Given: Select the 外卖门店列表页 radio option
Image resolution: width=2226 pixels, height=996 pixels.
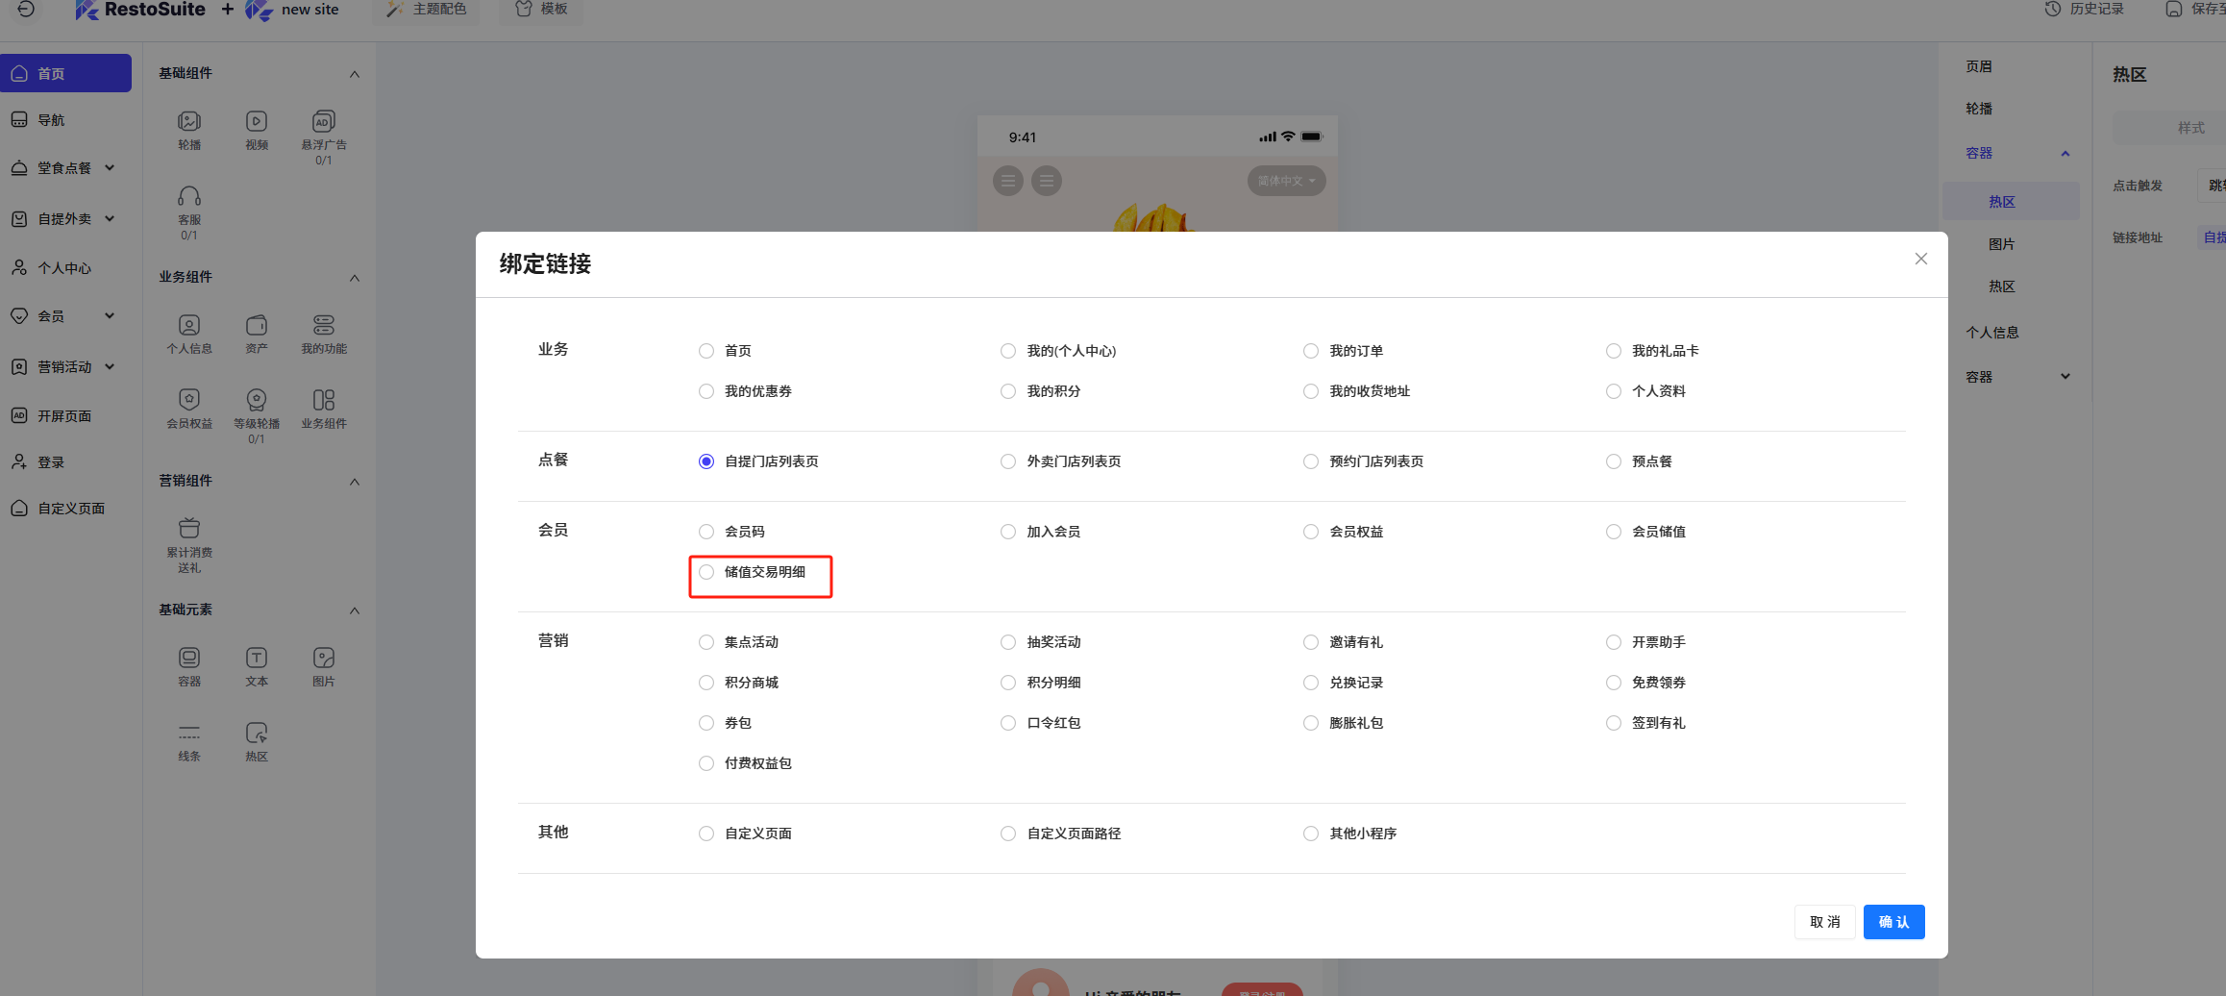Looking at the screenshot, I should 1008,461.
